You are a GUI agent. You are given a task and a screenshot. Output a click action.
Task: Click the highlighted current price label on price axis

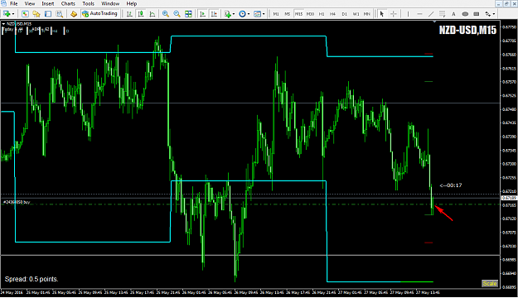tap(509, 198)
